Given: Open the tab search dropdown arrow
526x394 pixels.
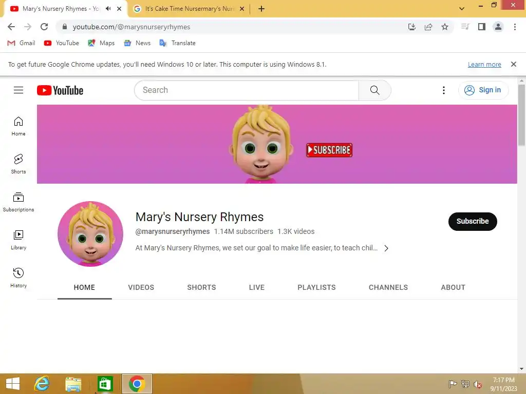Looking at the screenshot, I should (462, 9).
